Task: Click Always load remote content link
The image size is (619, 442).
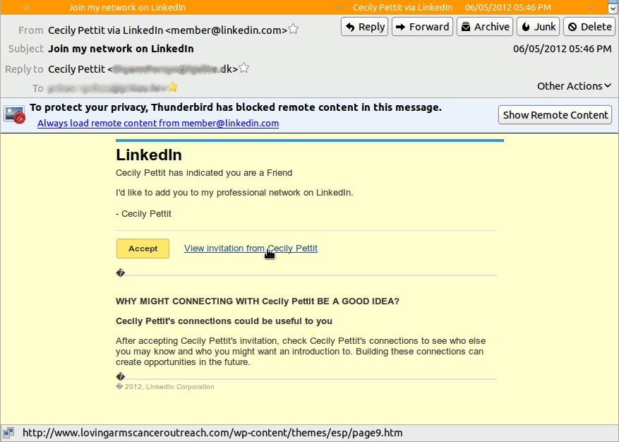Action: coord(158,123)
